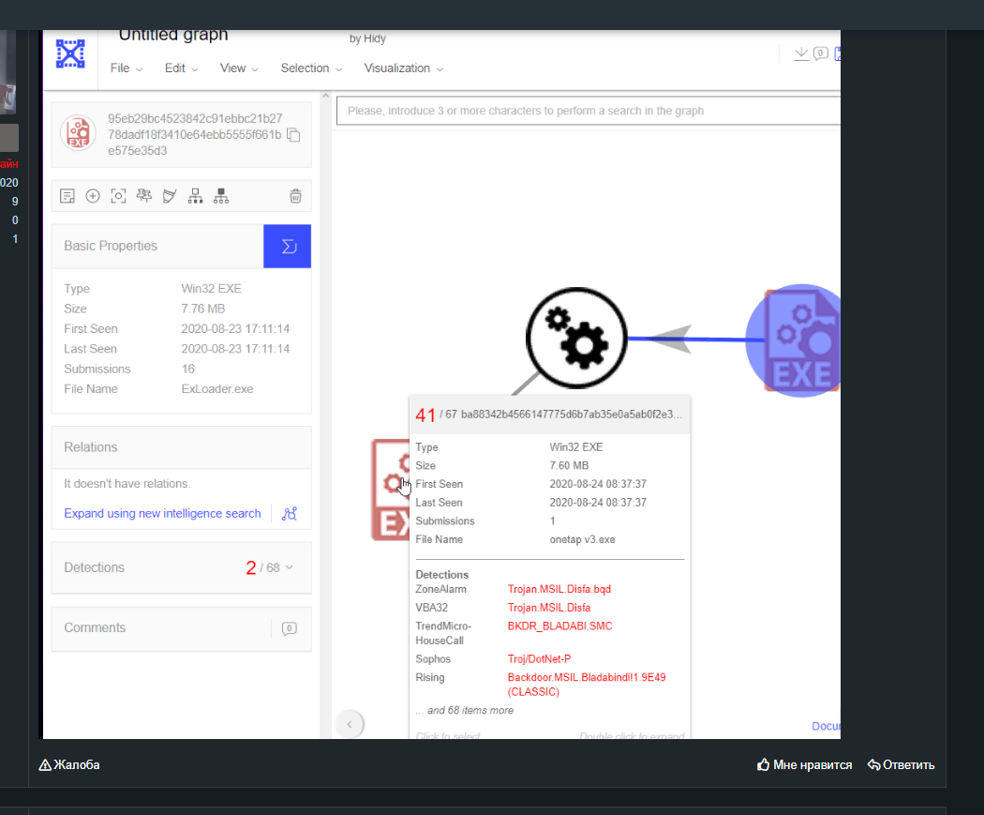Click the cup-shaped icon in node toolbar
The image size is (984, 815).
click(x=170, y=196)
